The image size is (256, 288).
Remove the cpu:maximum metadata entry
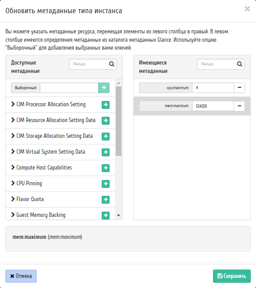[239, 88]
